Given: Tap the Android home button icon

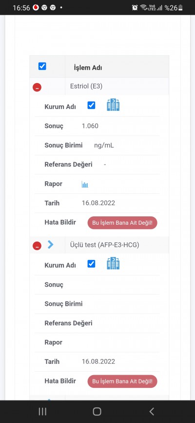Looking at the screenshot, I should 97,411.
